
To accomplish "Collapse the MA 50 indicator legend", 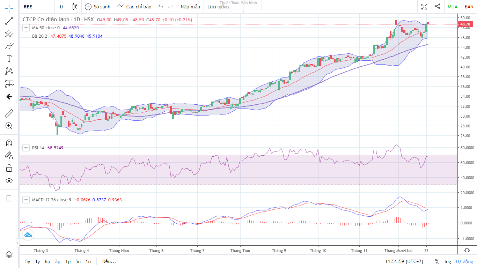I will click(x=26, y=28).
